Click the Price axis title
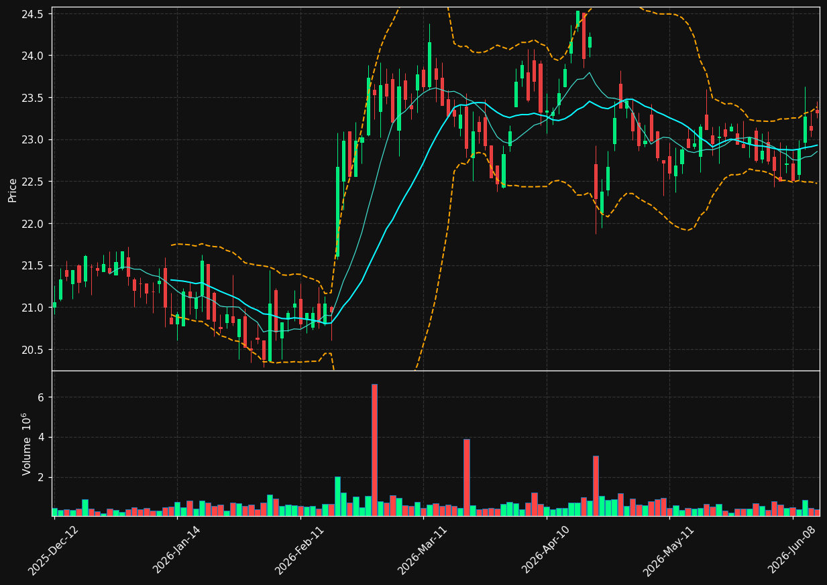Image resolution: width=827 pixels, height=585 pixels. [x=13, y=190]
